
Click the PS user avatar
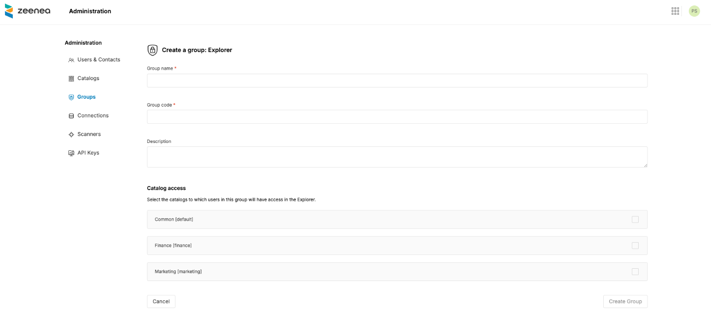pyautogui.click(x=694, y=11)
